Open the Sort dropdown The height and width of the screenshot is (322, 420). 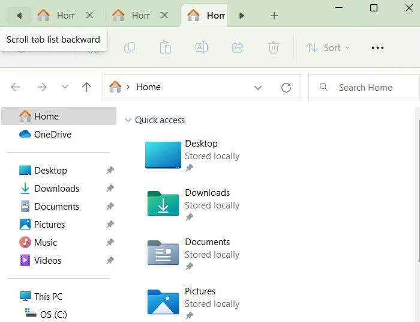tap(328, 47)
